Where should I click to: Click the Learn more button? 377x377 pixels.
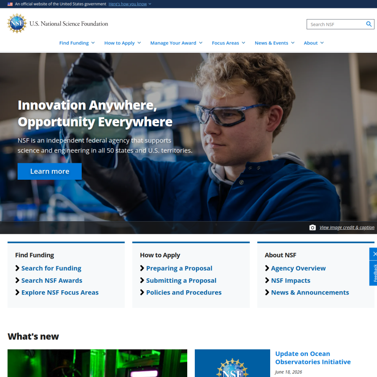[49, 171]
